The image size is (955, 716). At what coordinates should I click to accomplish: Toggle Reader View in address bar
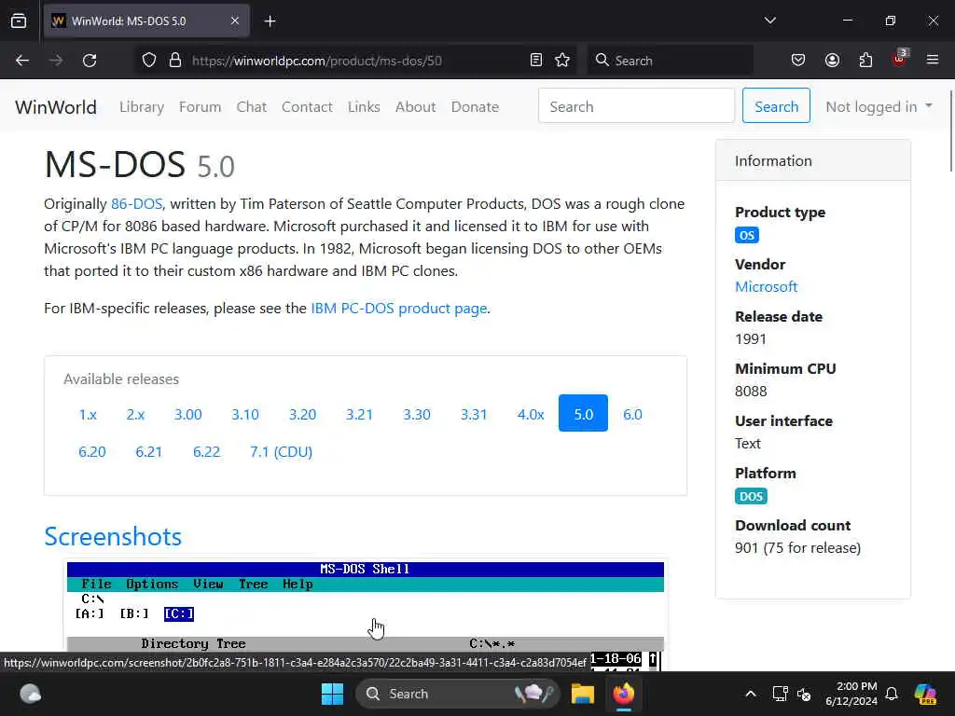536,61
